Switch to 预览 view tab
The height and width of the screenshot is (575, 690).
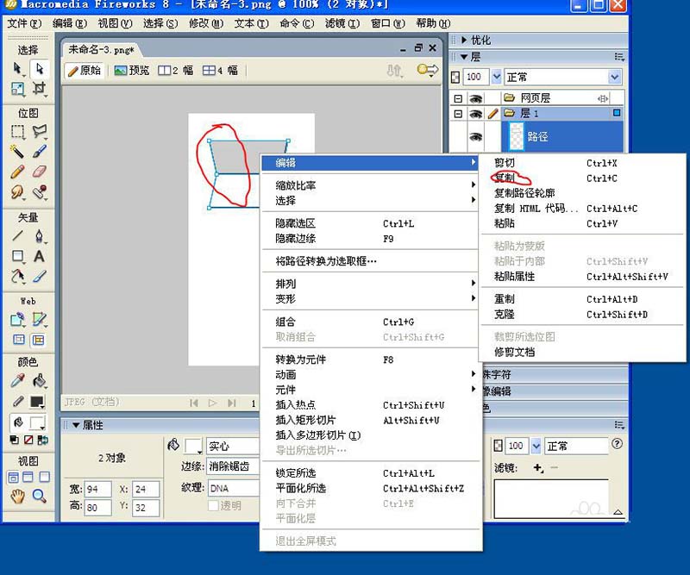pos(132,71)
